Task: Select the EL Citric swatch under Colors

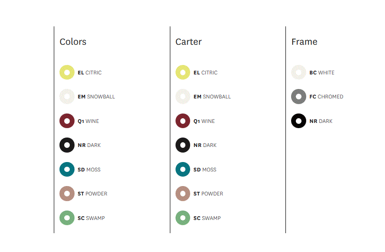Action: pyautogui.click(x=67, y=73)
